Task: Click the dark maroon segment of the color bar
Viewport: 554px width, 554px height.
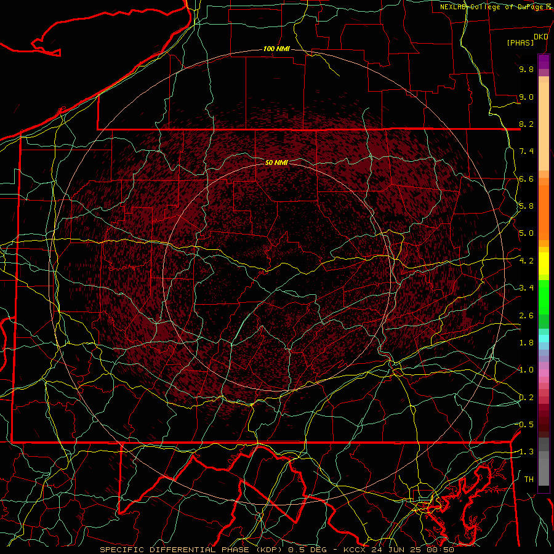Action: coord(544,424)
